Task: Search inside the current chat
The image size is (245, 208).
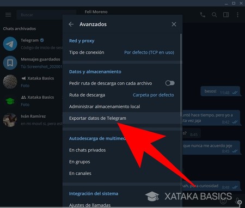Action: [214, 15]
